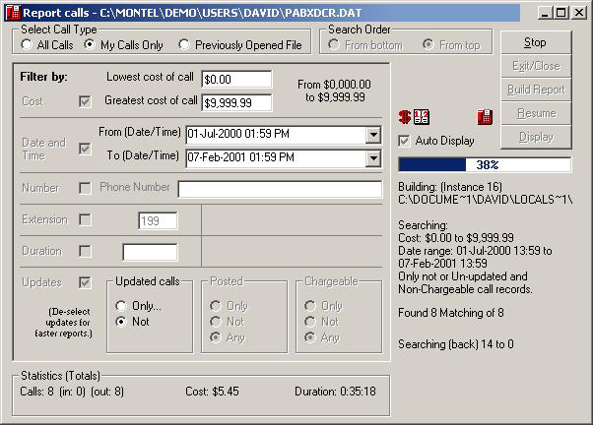Enable the Number filter checkbox
This screenshot has height=425, width=593.
point(85,188)
